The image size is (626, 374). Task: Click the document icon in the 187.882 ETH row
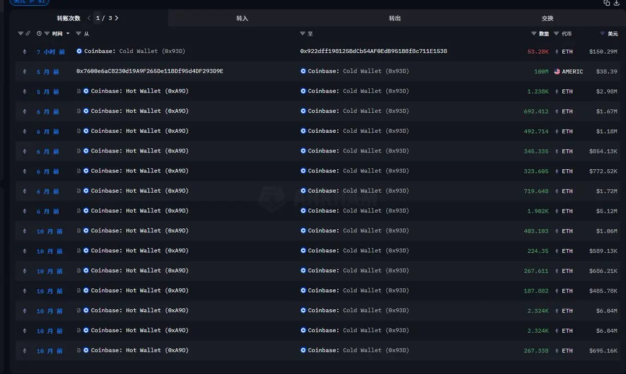point(79,290)
